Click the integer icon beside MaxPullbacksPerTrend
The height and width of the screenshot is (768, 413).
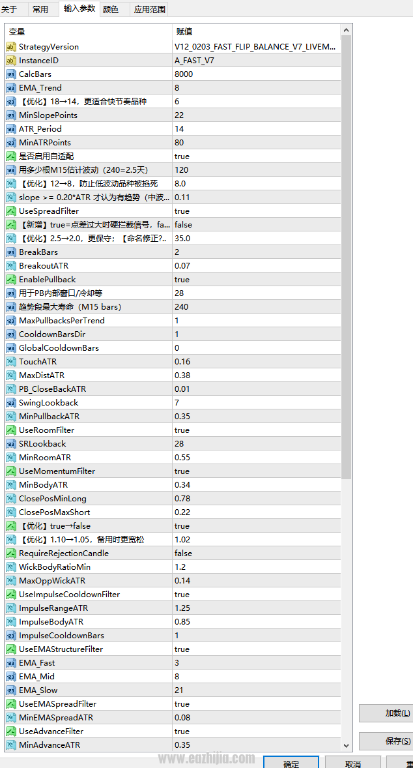tap(11, 321)
